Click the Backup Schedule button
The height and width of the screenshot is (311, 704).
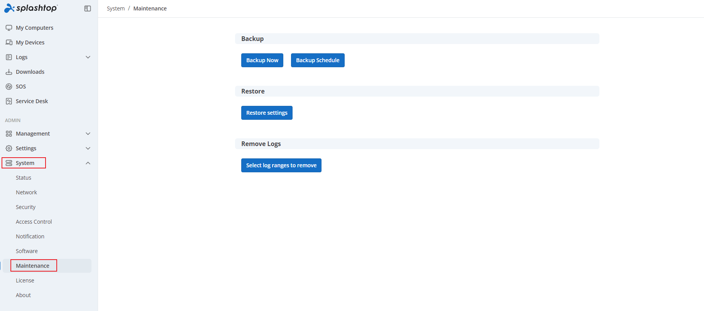coord(318,60)
